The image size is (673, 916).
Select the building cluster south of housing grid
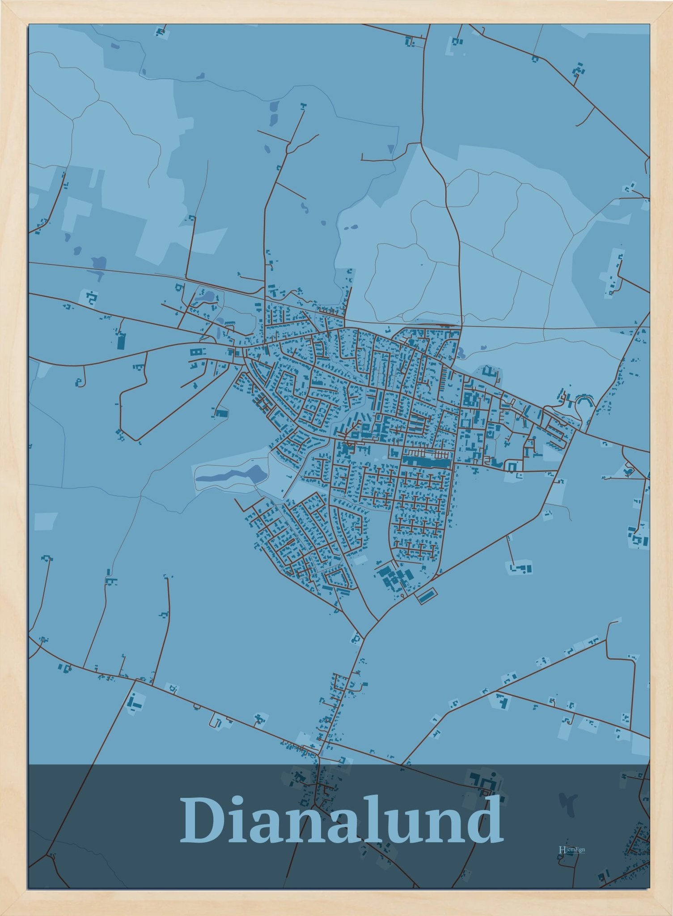394,579
